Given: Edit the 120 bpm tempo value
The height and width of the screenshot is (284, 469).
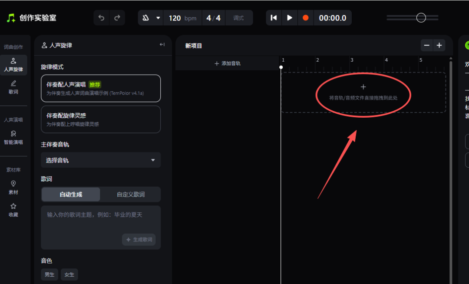Looking at the screenshot, I should [x=182, y=18].
